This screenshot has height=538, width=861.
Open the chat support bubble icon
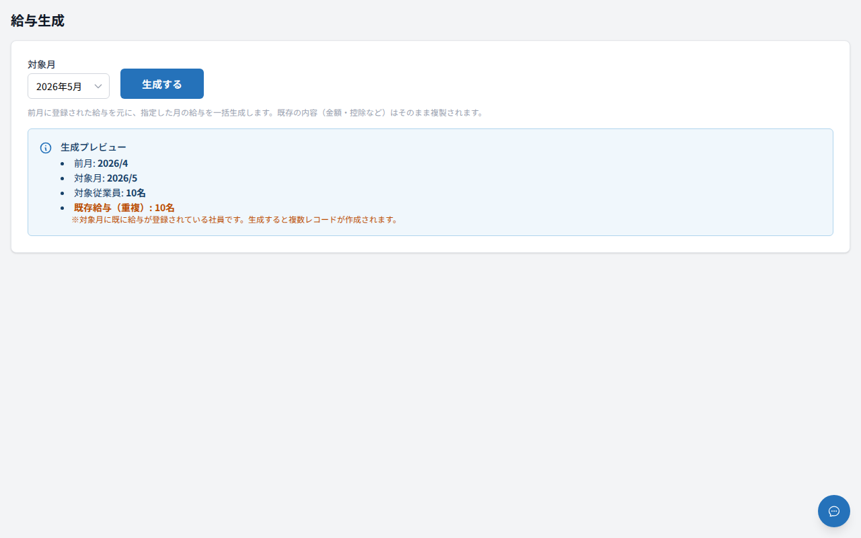834,511
